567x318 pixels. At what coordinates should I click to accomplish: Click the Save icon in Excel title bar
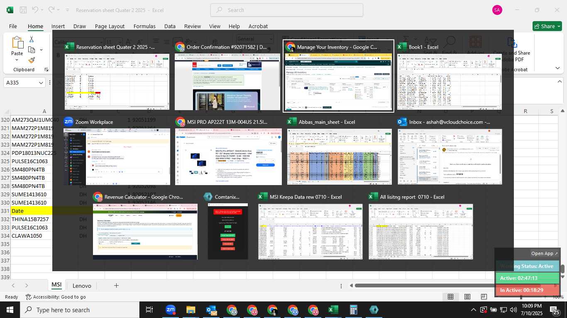(23, 10)
